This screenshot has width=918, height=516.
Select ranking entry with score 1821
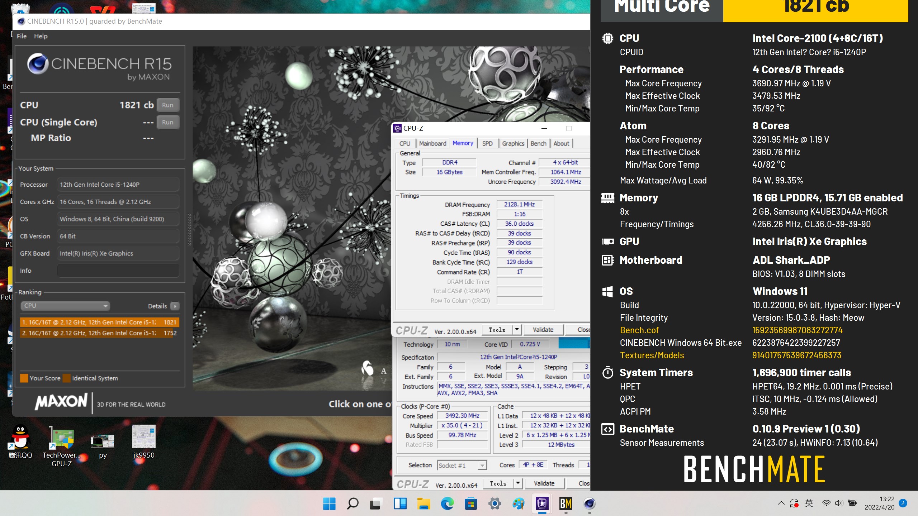click(99, 322)
